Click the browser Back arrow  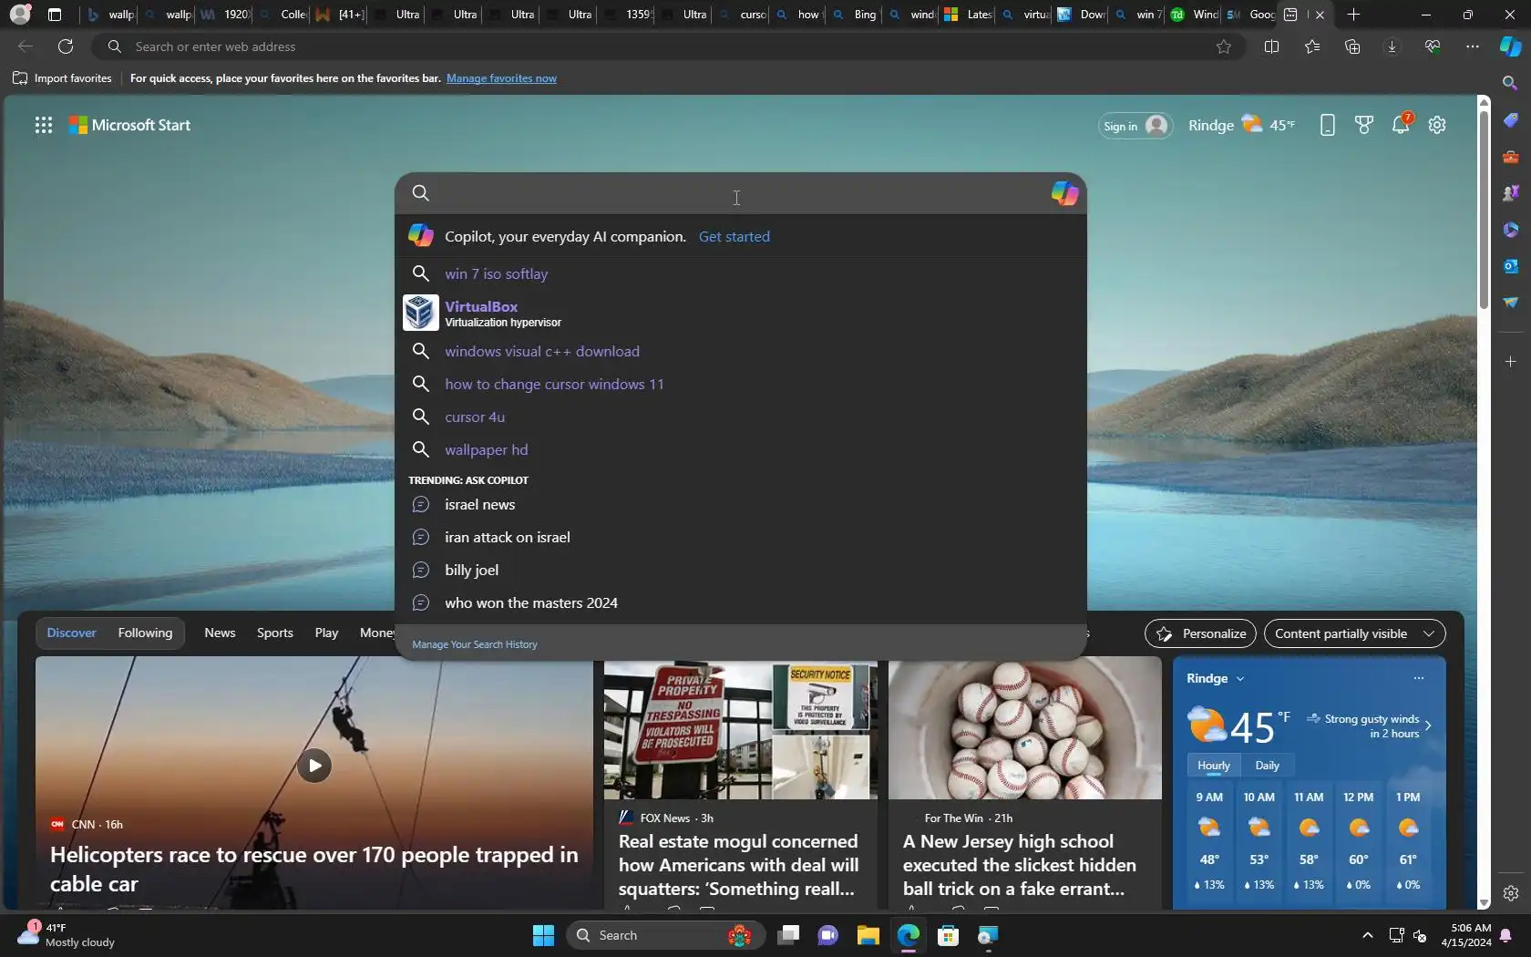coord(26,46)
